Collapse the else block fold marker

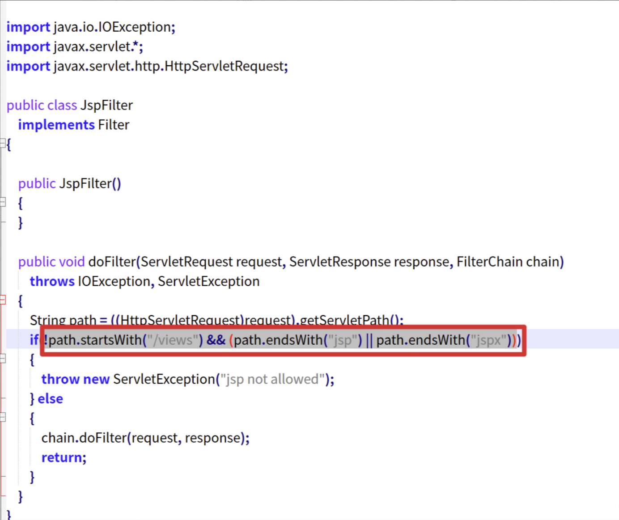point(3,418)
